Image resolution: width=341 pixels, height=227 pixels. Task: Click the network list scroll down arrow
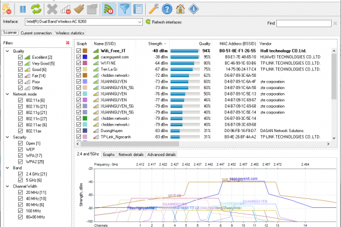(334, 138)
